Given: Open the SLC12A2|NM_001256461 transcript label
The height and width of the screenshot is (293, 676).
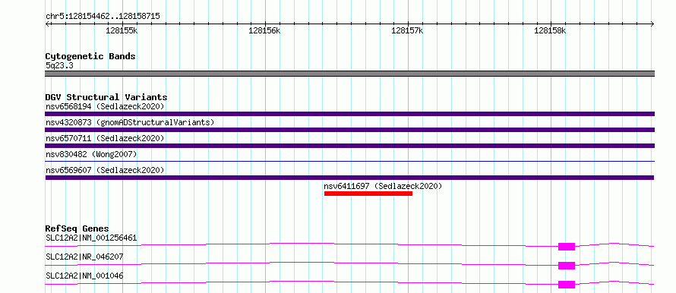Looking at the screenshot, I should 91,238.
